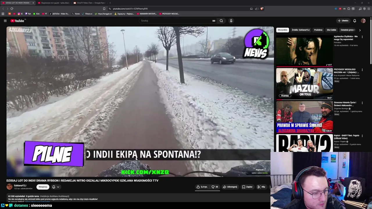Image resolution: width=372 pixels, height=209 pixels.
Task: Create a clip with the Klip scissors
Action: [261, 187]
